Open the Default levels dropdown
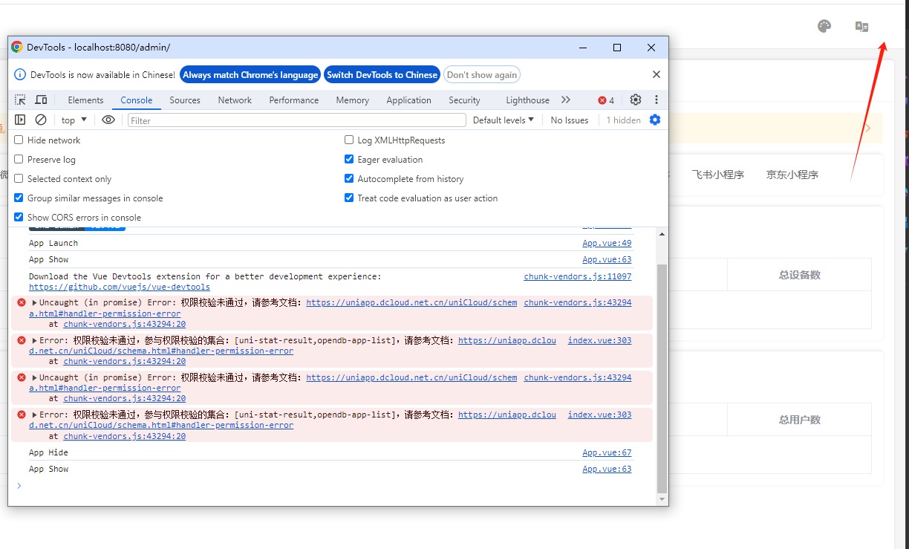The height and width of the screenshot is (549, 909). tap(504, 120)
